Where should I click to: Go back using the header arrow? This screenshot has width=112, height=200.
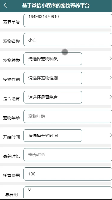pos(5,5)
